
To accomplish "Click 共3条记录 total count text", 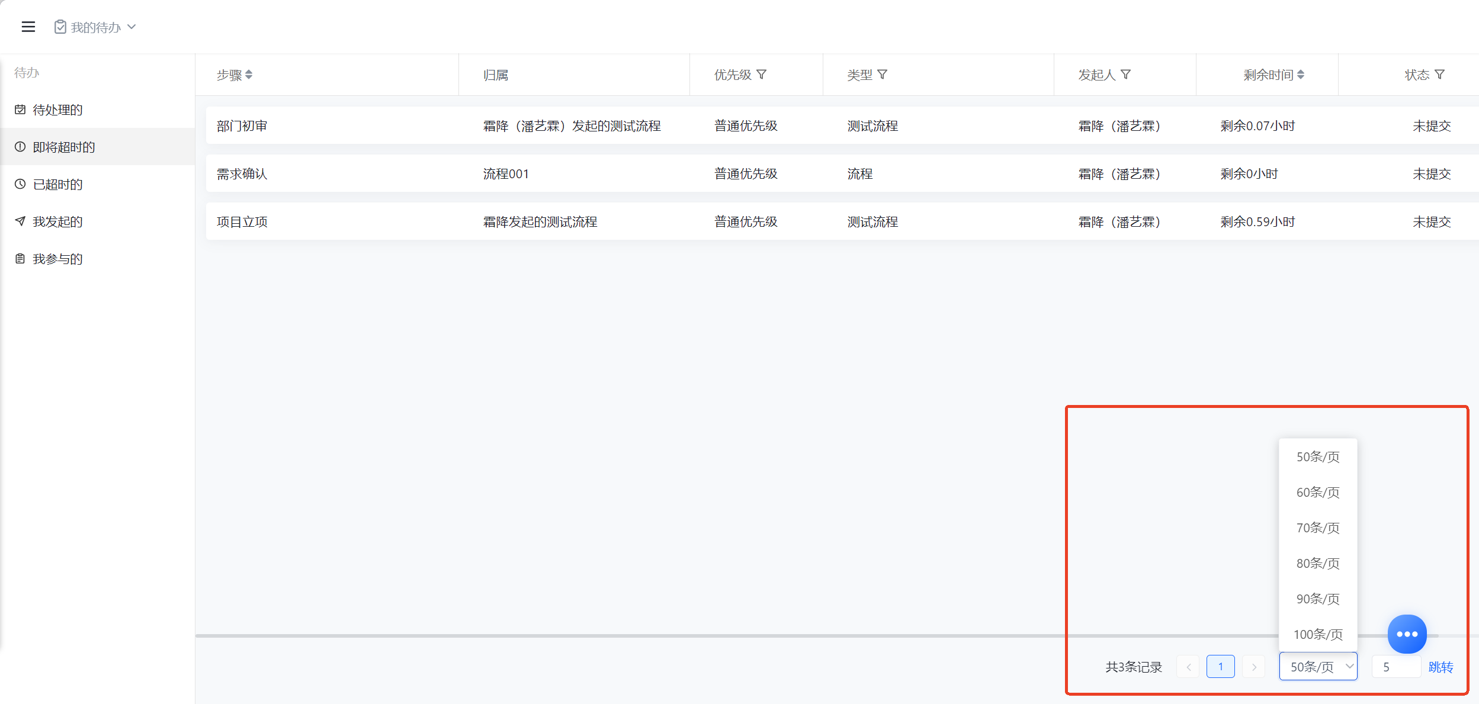I will point(1134,667).
